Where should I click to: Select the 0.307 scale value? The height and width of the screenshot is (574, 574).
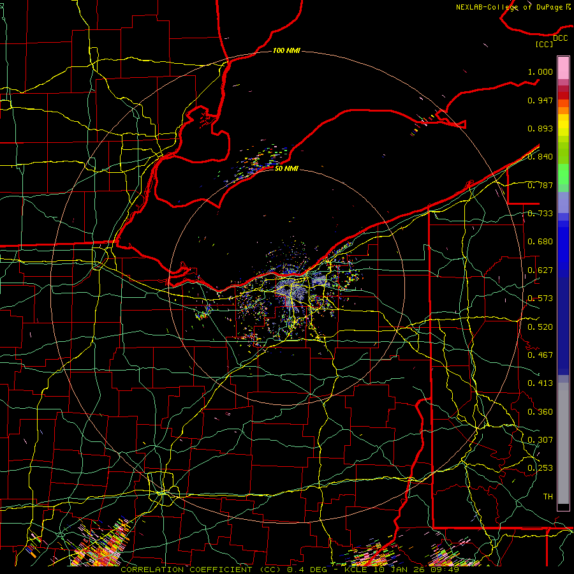[540, 439]
